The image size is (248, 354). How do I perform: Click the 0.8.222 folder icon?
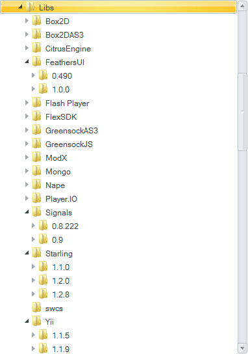coord(43,226)
